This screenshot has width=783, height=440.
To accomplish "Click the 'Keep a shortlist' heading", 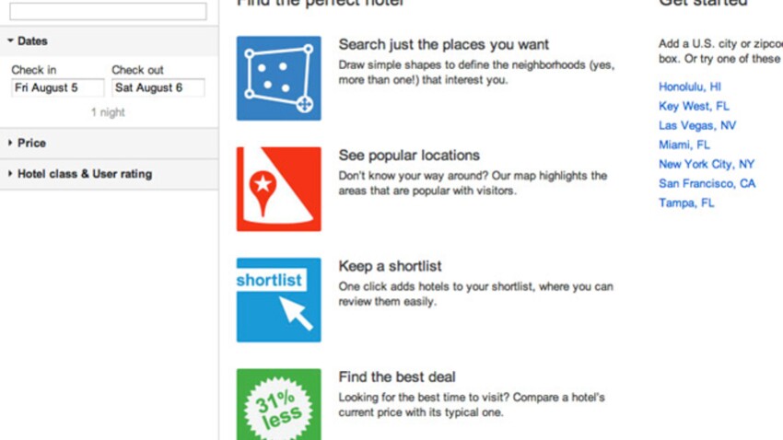I will tap(390, 266).
